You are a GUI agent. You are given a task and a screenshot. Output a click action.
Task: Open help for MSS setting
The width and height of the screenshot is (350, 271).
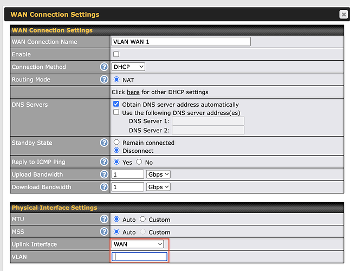pos(104,231)
